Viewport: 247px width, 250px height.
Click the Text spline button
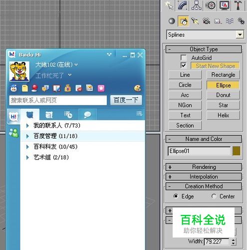coord(185,115)
